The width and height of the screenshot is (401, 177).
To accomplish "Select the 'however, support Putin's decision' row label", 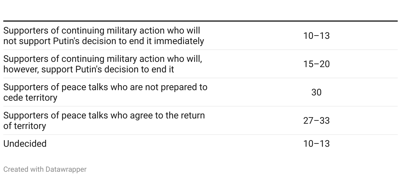I will click(103, 64).
